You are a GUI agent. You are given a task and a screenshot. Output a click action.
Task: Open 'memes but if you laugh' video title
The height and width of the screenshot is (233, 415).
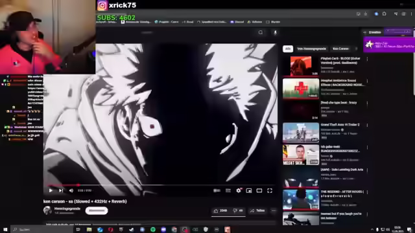(341, 216)
